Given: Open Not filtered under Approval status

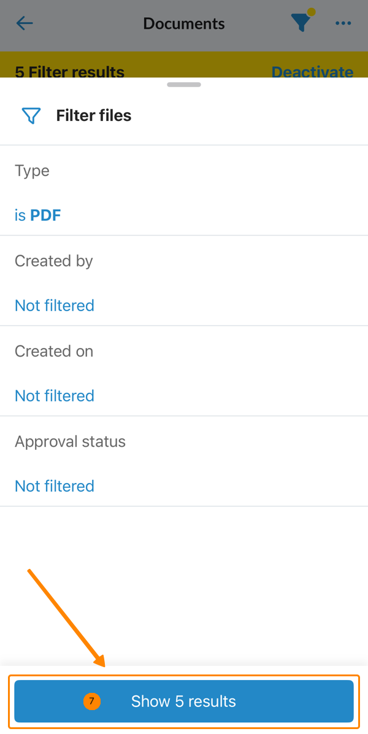Looking at the screenshot, I should pos(55,486).
